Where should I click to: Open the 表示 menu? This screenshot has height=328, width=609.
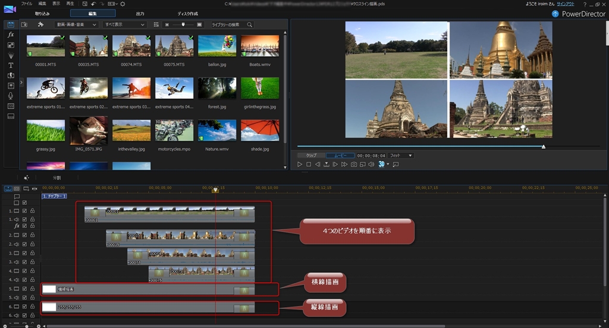point(56,4)
